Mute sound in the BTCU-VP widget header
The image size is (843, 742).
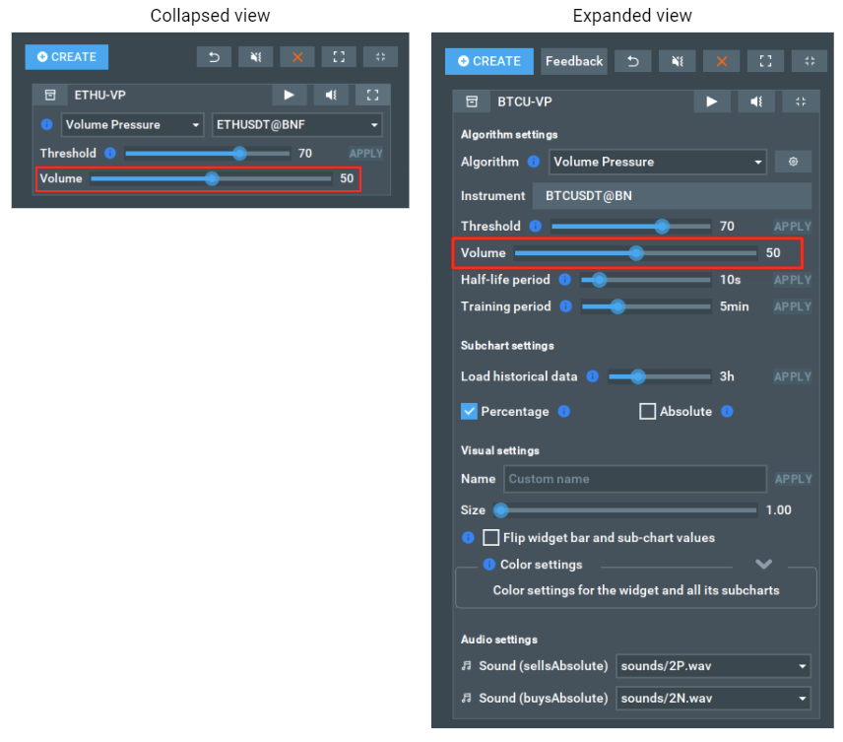click(756, 101)
